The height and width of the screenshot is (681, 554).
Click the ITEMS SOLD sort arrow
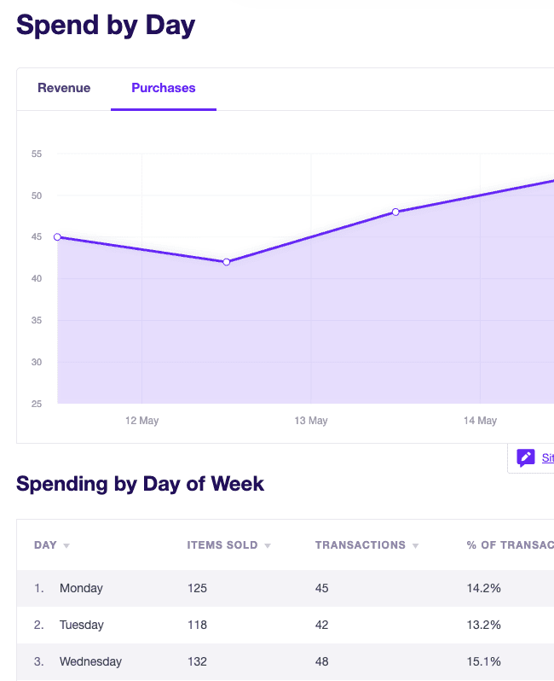click(268, 546)
